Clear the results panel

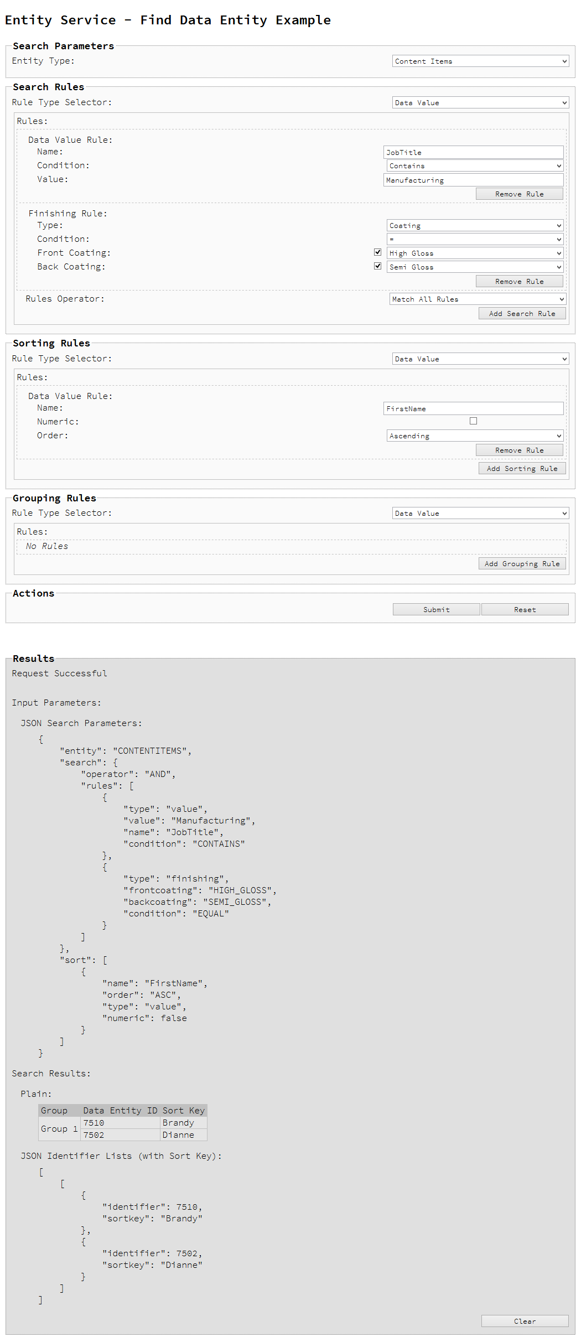pyautogui.click(x=525, y=1321)
